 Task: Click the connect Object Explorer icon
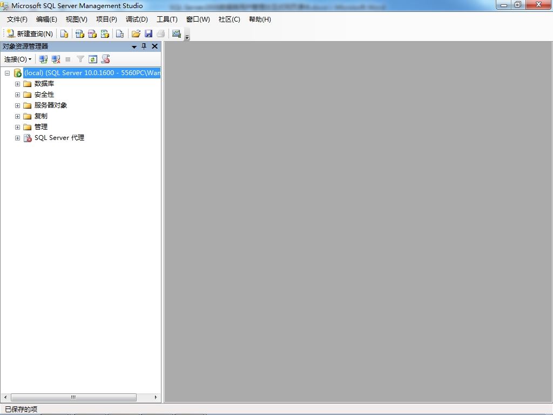coord(43,59)
